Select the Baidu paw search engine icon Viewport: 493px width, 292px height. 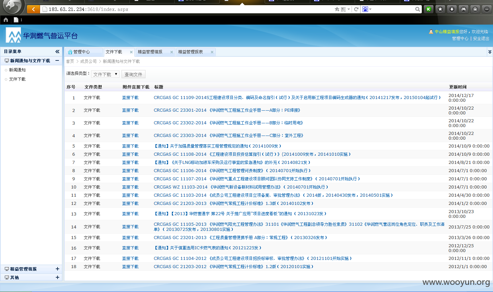365,9
